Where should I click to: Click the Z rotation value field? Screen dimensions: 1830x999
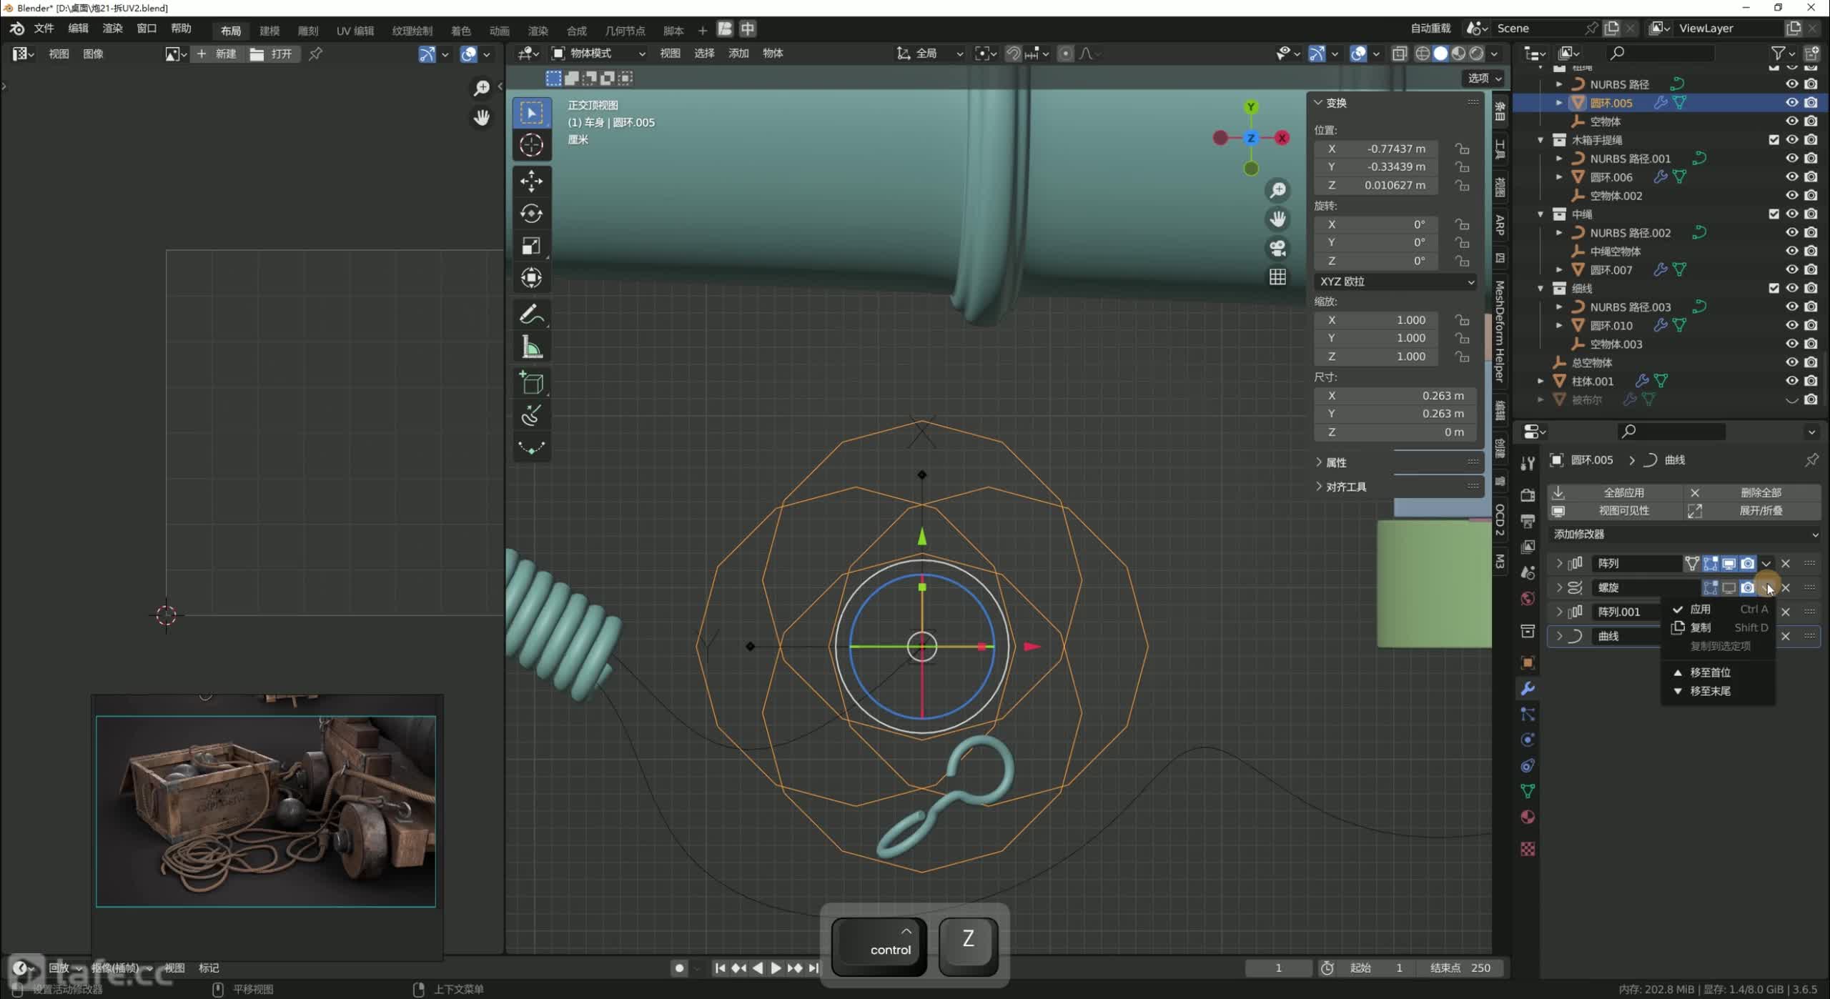1376,261
